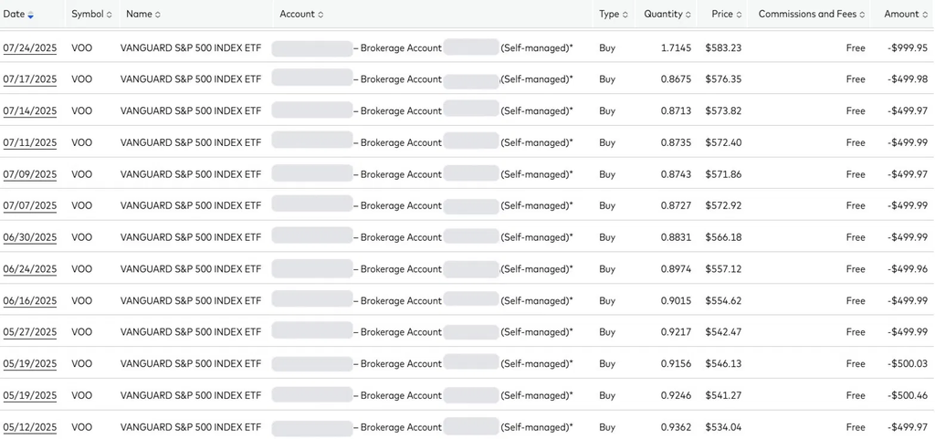Open the 05/27/2025 transaction date link

tap(30, 332)
